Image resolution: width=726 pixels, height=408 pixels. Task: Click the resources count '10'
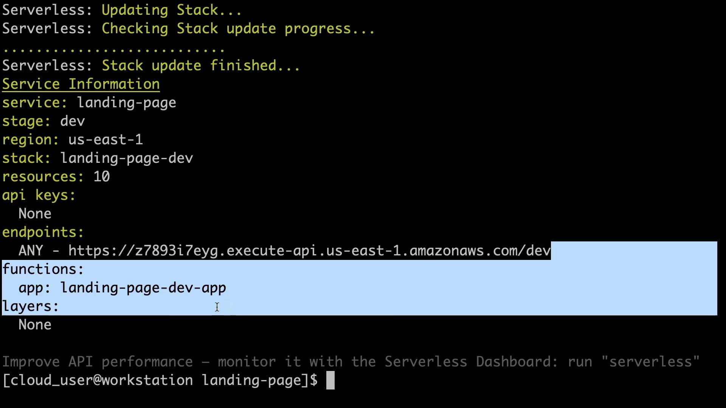(x=102, y=177)
